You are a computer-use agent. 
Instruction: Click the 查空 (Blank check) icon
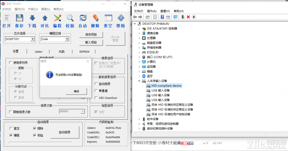[108, 18]
